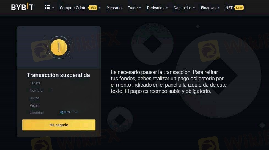269x150 pixels.
Task: Click the Bybit logo
Action: (22, 7)
